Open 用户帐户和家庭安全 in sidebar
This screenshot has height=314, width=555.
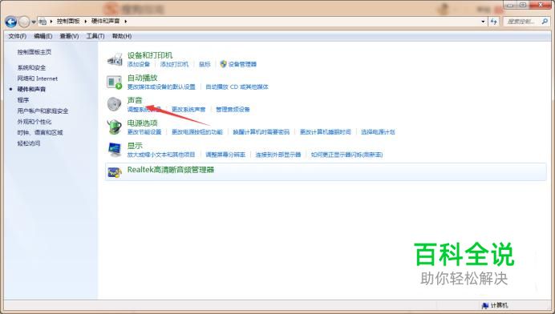coord(43,111)
